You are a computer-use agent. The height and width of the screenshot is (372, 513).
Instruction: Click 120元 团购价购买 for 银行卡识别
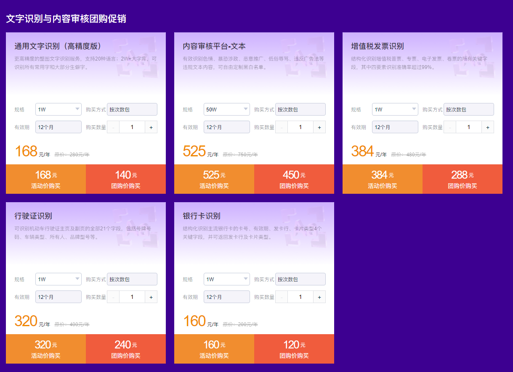[294, 349]
